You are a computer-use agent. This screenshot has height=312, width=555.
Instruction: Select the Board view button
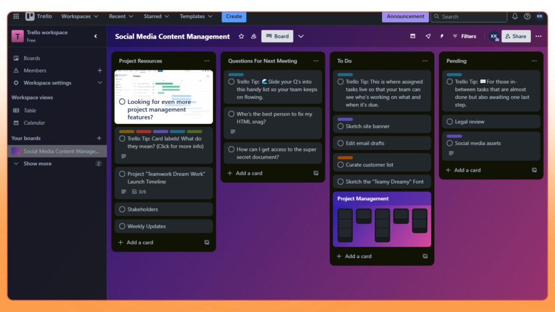click(277, 36)
